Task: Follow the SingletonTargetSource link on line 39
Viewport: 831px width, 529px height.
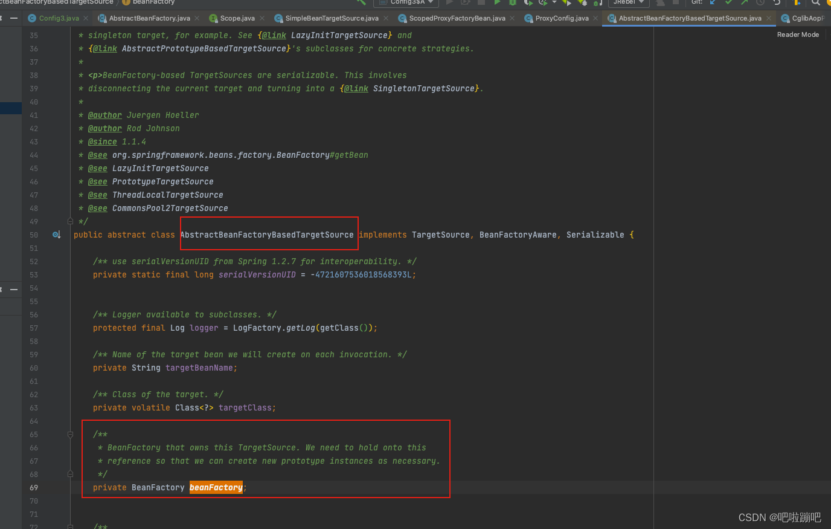Action: 423,88
